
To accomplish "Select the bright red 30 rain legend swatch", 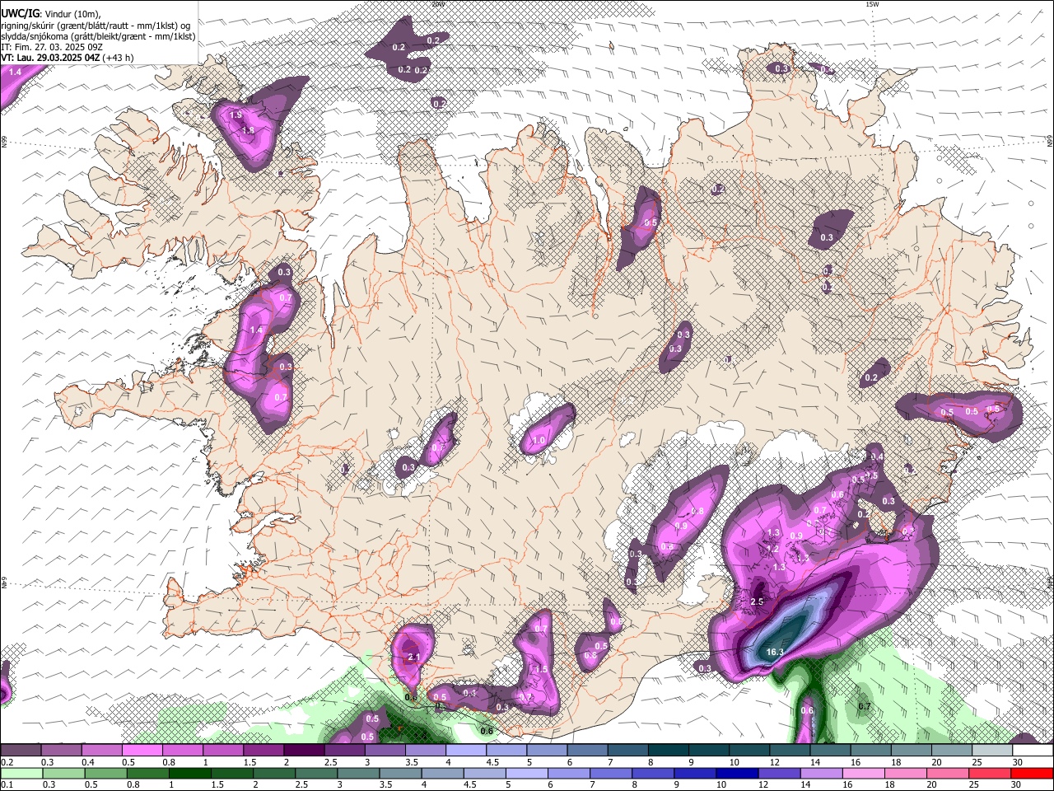I will tap(1033, 773).
